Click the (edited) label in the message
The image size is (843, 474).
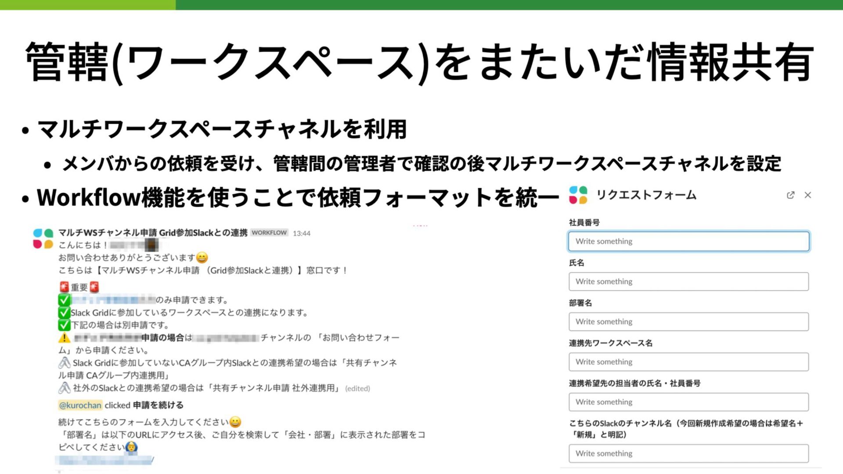[x=357, y=388]
